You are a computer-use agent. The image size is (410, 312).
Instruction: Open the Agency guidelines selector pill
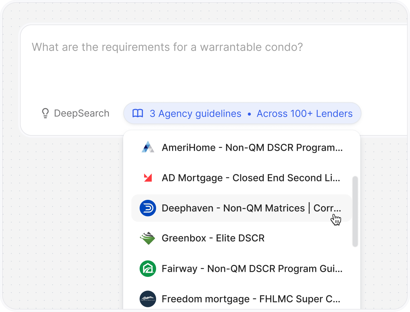point(242,113)
